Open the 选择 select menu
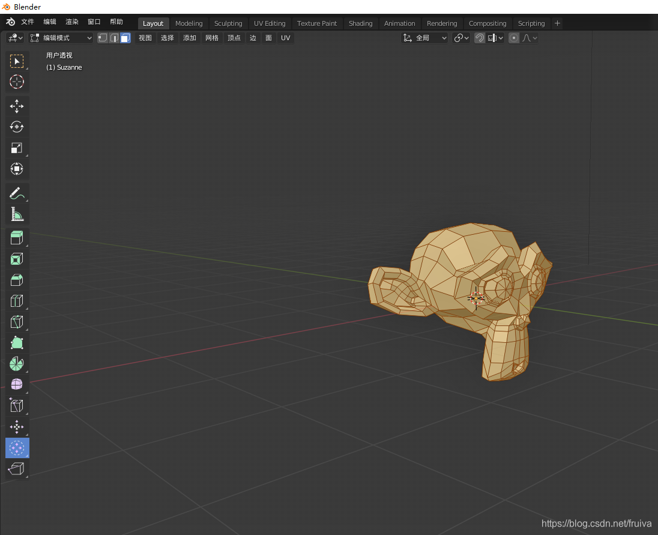 pos(168,38)
